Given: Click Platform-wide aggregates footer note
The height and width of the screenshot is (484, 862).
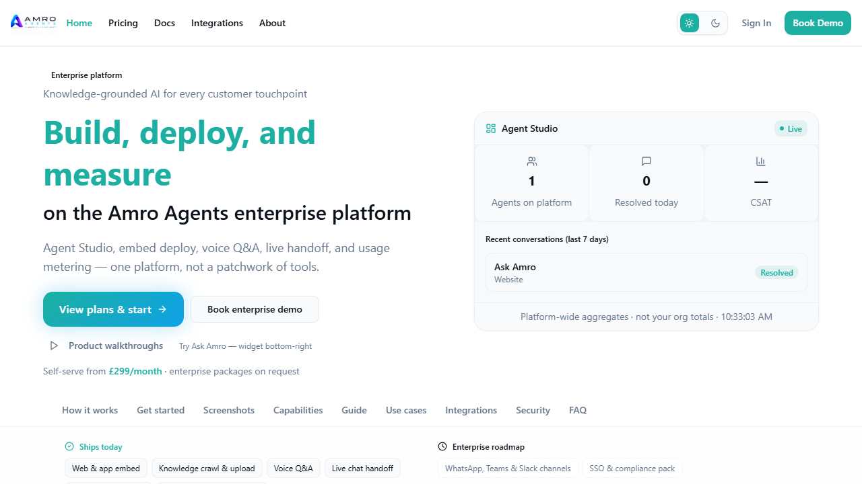Looking at the screenshot, I should 646,317.
